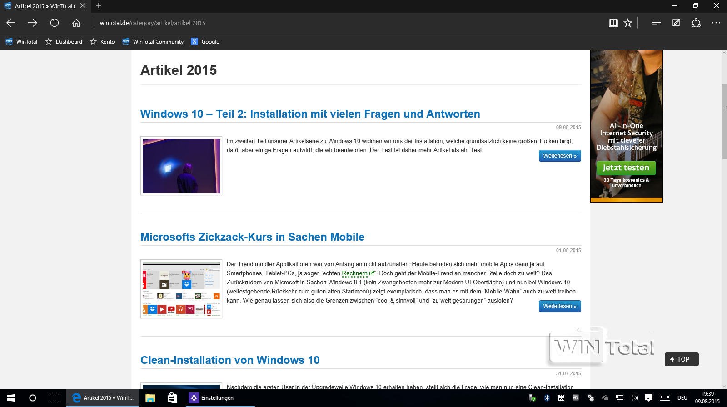Click Weiterlesen for the Windows 10 Teil 2 article

[x=560, y=156]
